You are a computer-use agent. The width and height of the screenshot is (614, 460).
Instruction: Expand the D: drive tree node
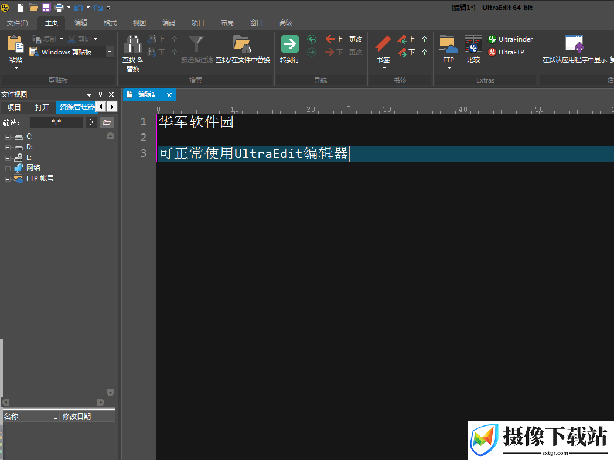coord(8,148)
